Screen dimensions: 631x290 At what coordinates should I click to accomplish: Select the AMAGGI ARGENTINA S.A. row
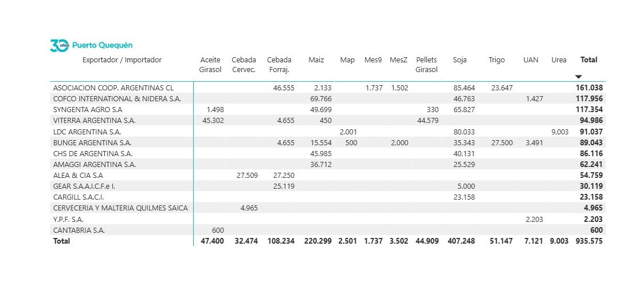(x=328, y=164)
